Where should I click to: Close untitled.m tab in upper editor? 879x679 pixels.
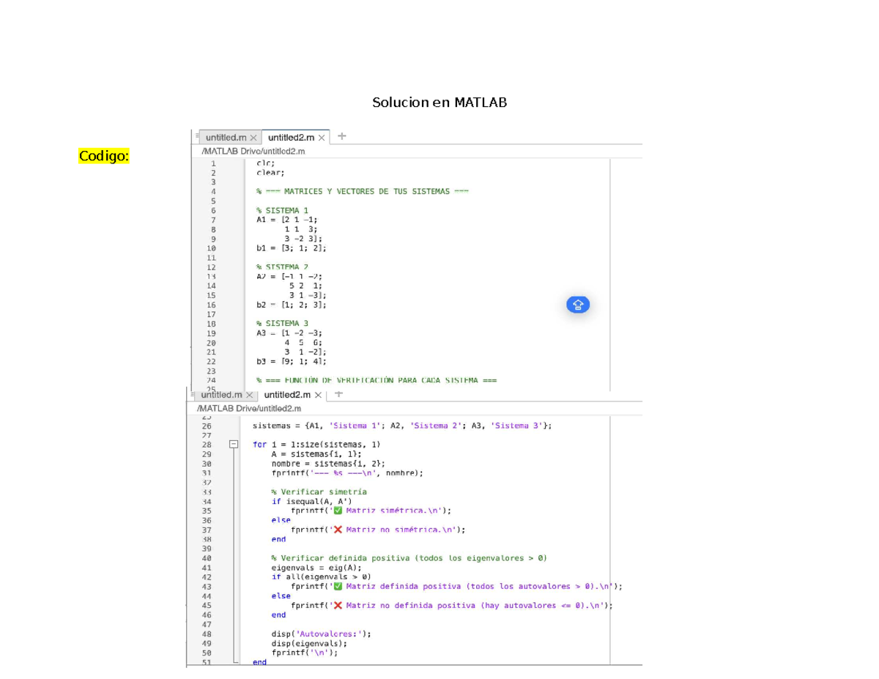pos(253,137)
